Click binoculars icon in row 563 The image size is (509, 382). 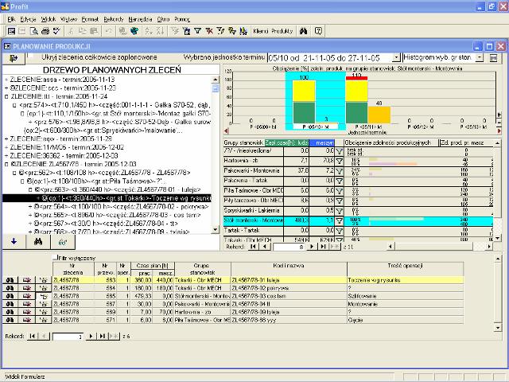coord(10,280)
